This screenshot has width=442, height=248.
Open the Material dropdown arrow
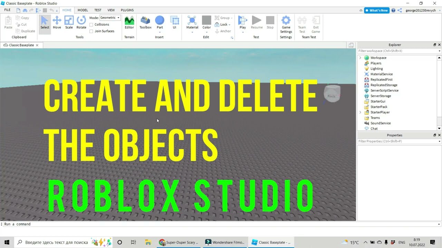pyautogui.click(x=192, y=32)
